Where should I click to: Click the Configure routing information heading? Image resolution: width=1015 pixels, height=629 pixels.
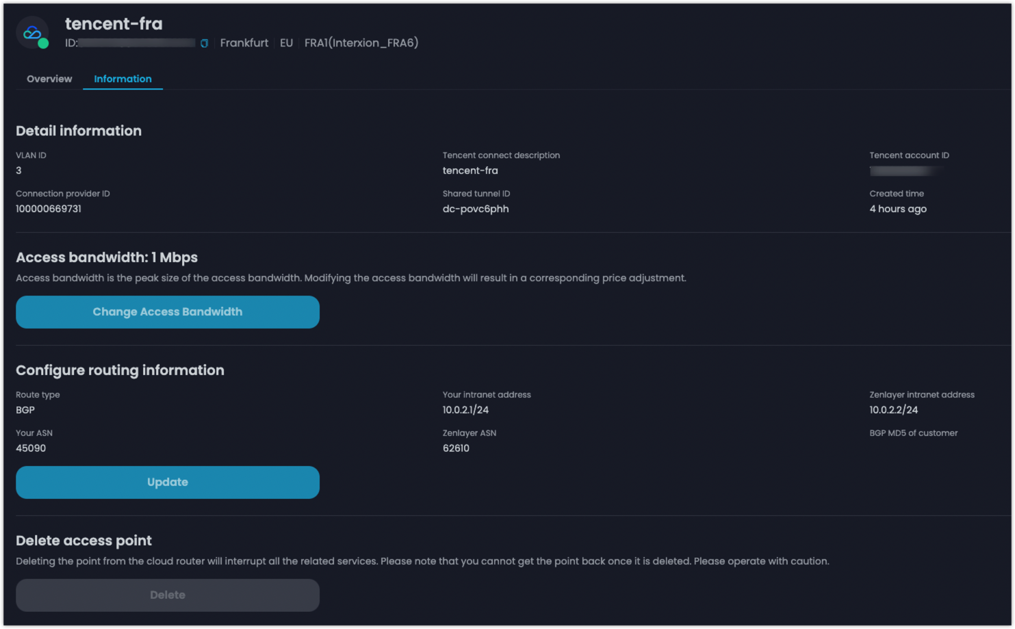pos(120,370)
